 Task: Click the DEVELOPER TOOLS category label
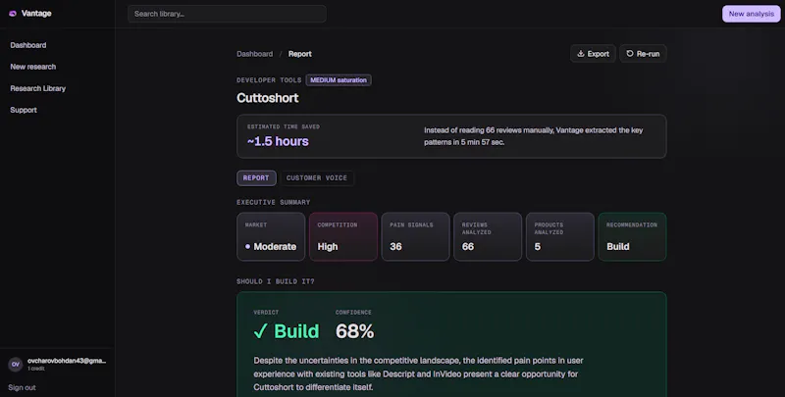[269, 80]
